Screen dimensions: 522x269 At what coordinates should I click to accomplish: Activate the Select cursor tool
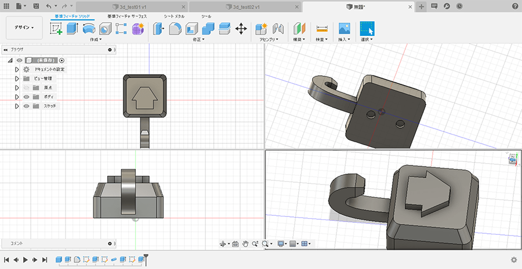pos(367,29)
